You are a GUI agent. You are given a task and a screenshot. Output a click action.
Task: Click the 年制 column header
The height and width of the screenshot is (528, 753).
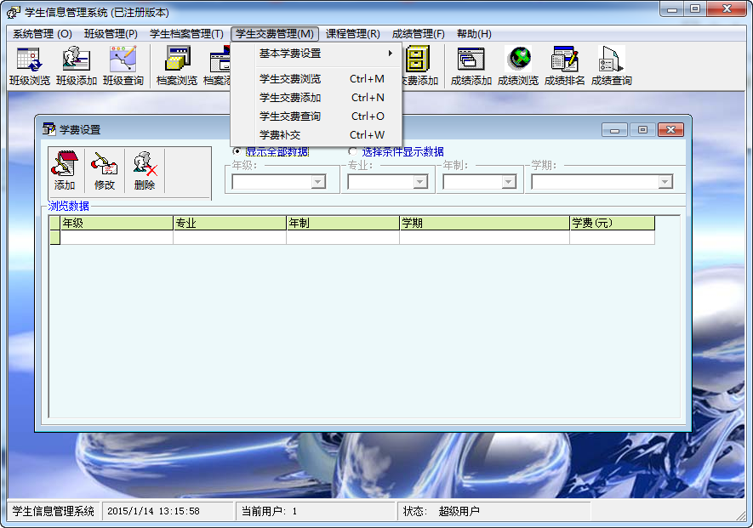[x=343, y=224]
